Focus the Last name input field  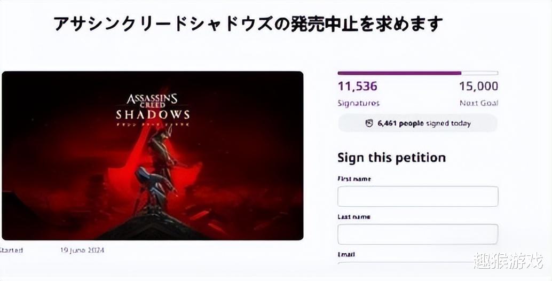417,234
